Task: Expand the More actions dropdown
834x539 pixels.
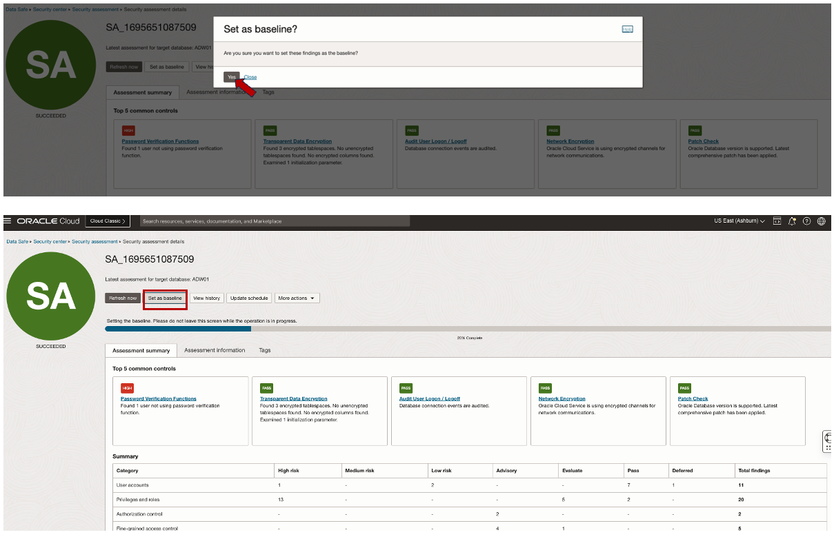Action: (x=297, y=298)
